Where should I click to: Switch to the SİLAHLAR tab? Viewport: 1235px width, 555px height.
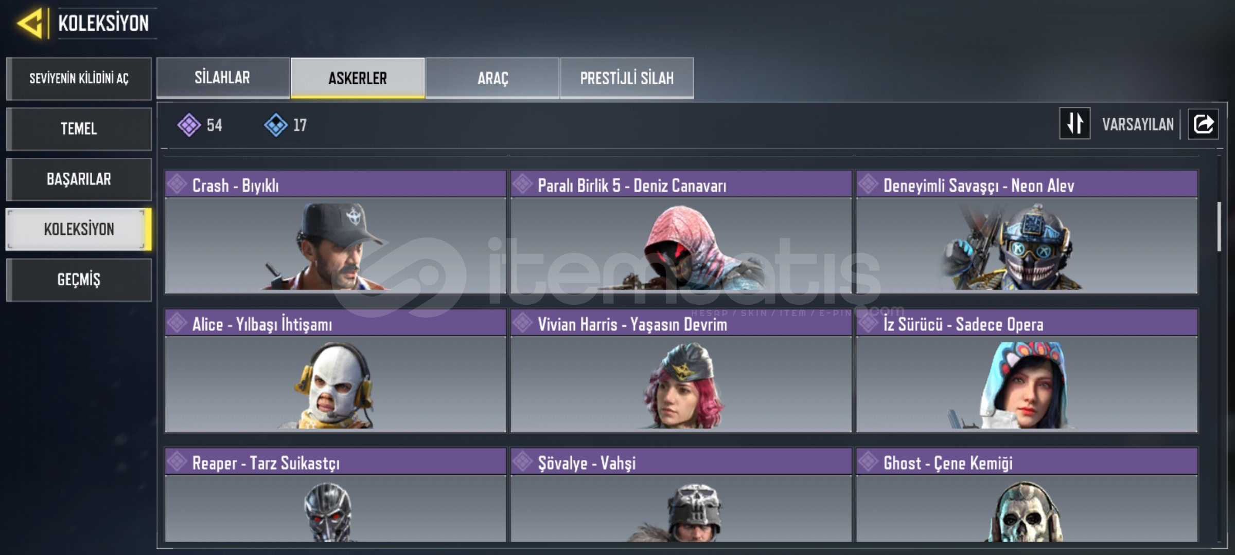(223, 78)
